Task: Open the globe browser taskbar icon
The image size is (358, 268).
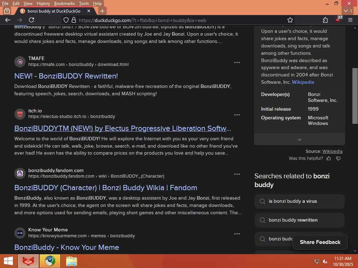Action: click(x=50, y=261)
